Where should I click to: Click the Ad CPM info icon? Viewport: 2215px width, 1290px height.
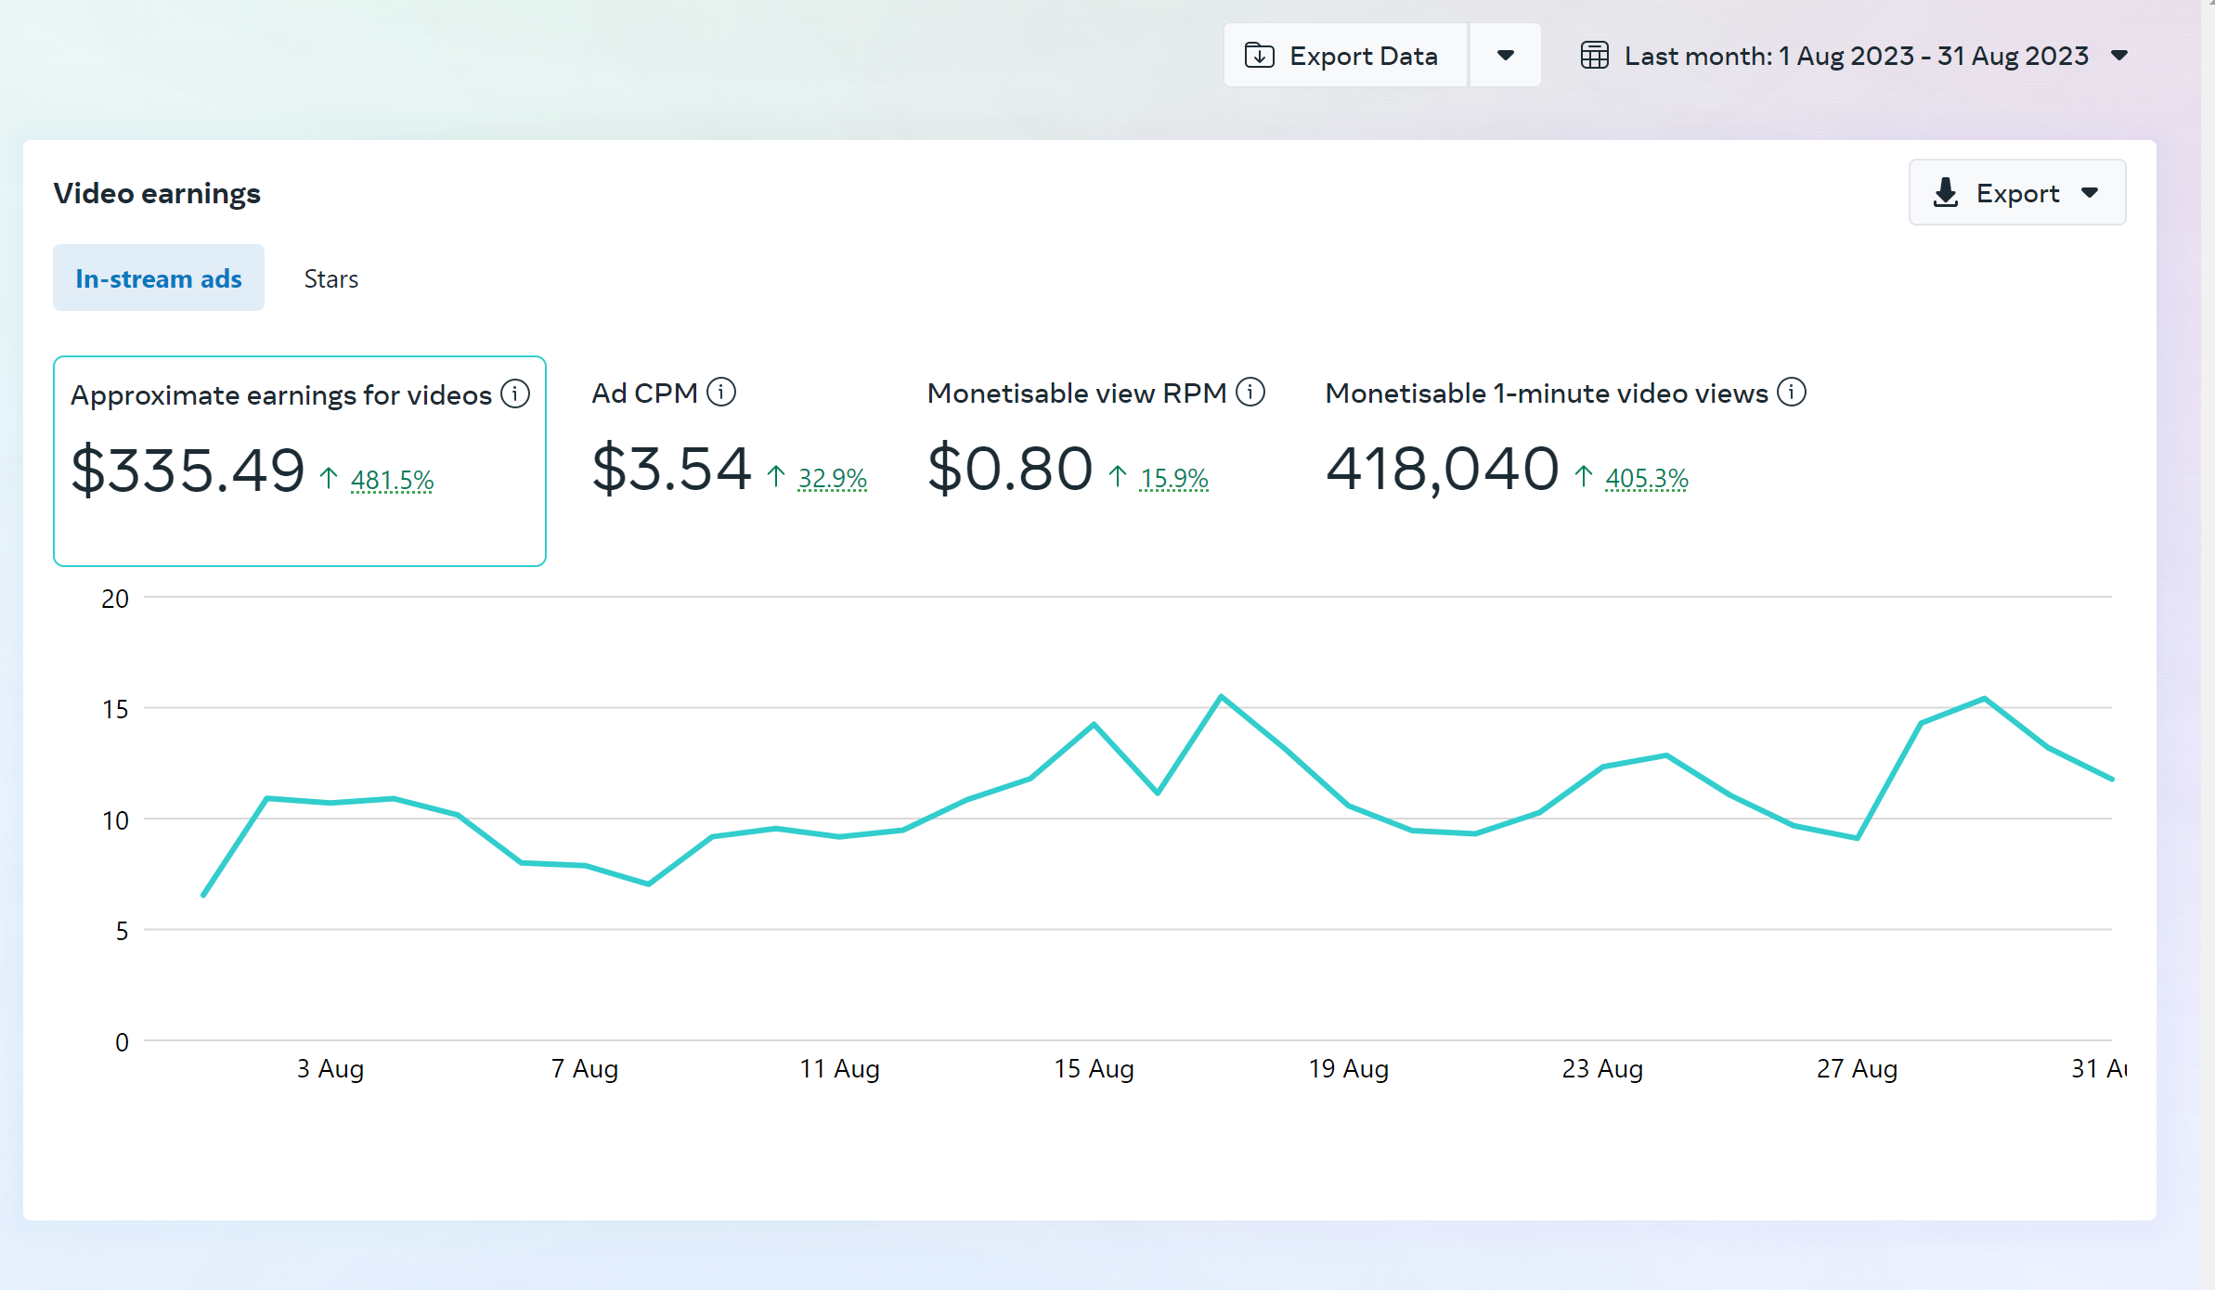click(721, 393)
